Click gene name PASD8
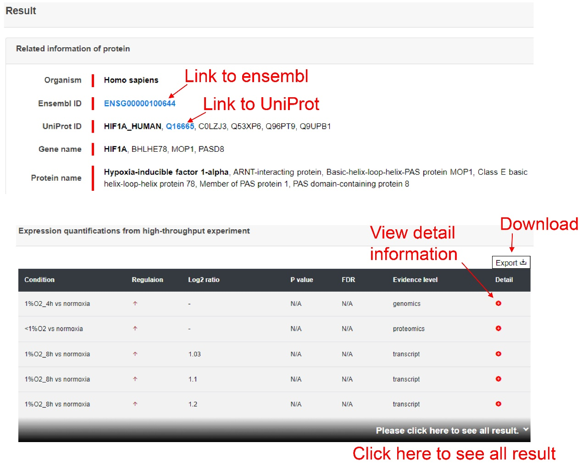Image resolution: width=582 pixels, height=465 pixels. click(x=211, y=149)
